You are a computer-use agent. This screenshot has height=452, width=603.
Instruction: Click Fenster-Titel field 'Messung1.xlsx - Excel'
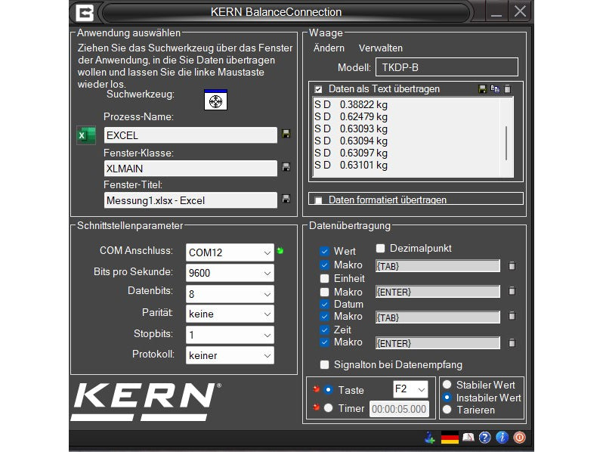(x=190, y=200)
